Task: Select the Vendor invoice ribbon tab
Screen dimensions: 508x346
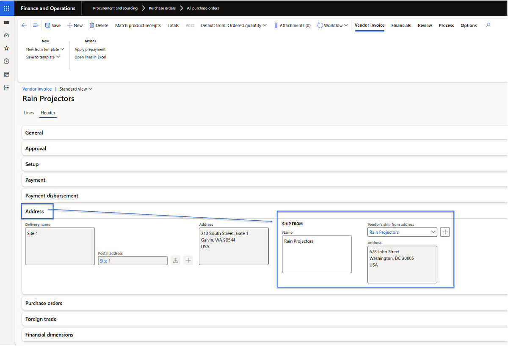Action: click(370, 25)
